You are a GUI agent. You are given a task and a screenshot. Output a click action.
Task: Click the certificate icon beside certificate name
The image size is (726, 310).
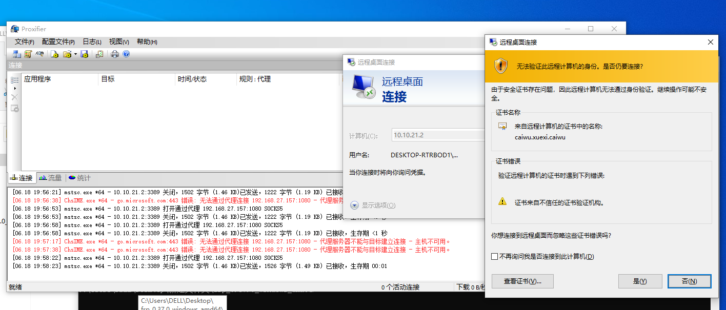click(x=502, y=126)
